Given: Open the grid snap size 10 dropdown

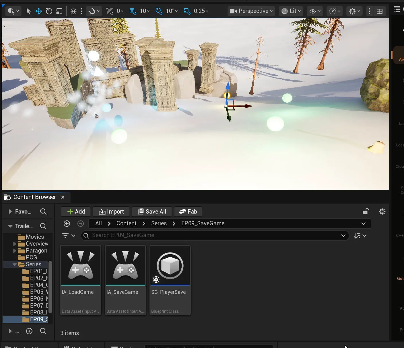Looking at the screenshot, I should (x=145, y=11).
